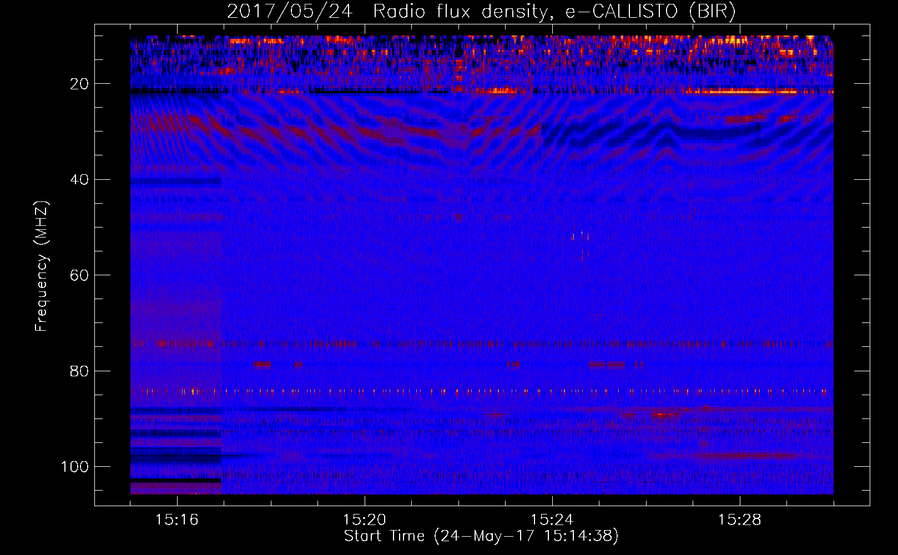Click the 60 MHz frequency tick label

tap(79, 275)
